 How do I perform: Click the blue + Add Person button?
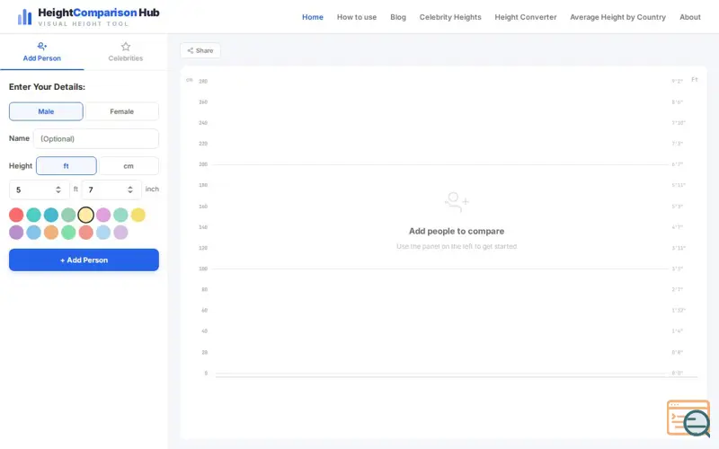[x=84, y=260]
